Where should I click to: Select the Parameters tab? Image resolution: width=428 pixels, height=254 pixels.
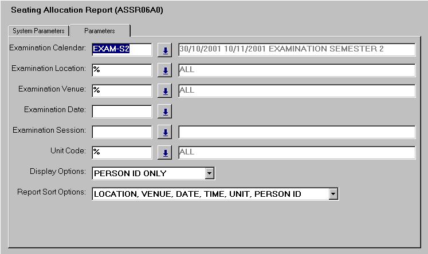(x=100, y=31)
